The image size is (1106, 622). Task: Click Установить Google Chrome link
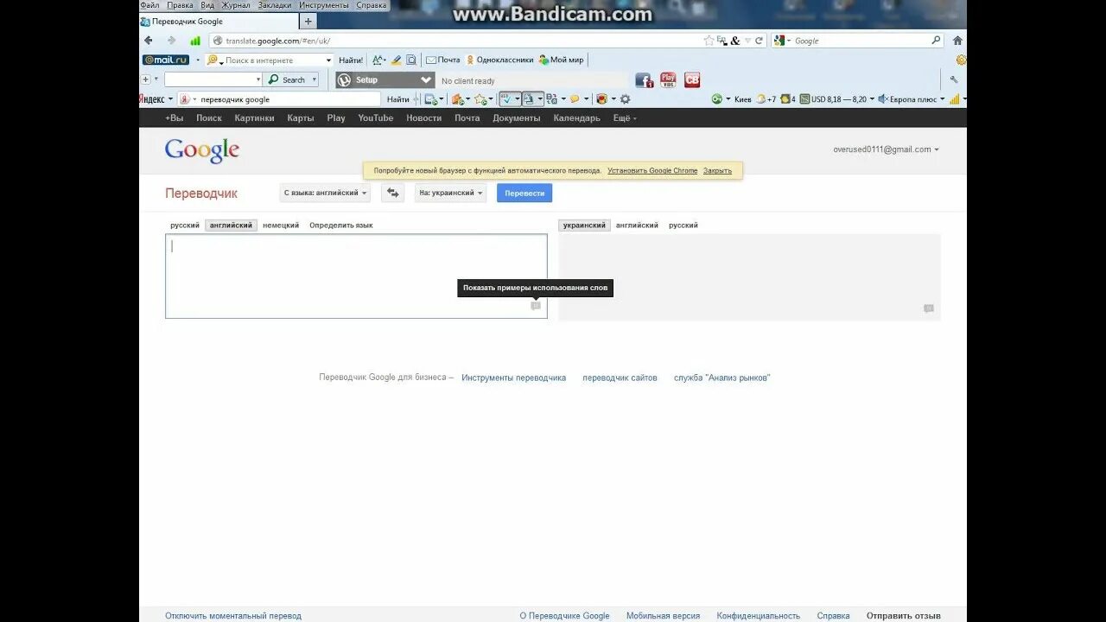coord(652,171)
